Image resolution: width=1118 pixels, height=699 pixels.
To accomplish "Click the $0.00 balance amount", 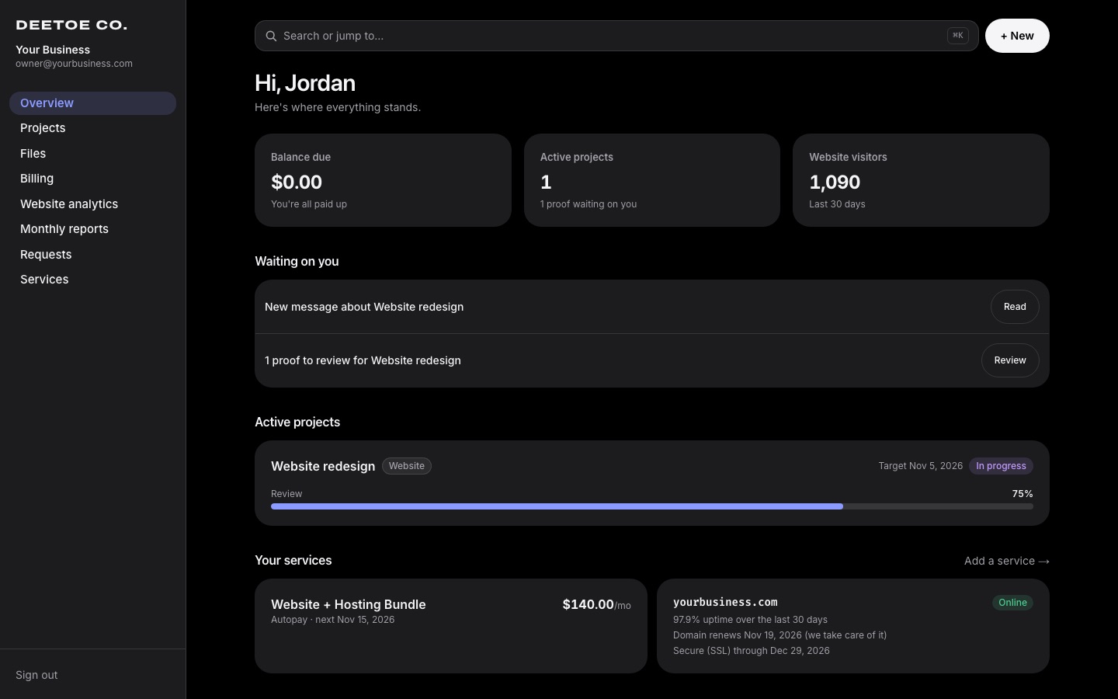I will [297, 182].
